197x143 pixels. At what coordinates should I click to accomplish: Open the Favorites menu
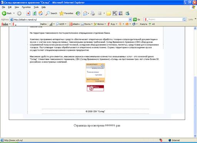[x=26, y=7]
